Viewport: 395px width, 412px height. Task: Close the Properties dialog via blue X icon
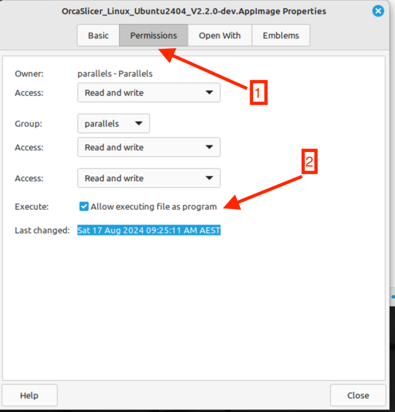(378, 11)
